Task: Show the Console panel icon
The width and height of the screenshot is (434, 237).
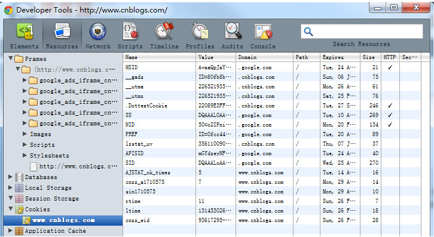Action: pyautogui.click(x=263, y=31)
